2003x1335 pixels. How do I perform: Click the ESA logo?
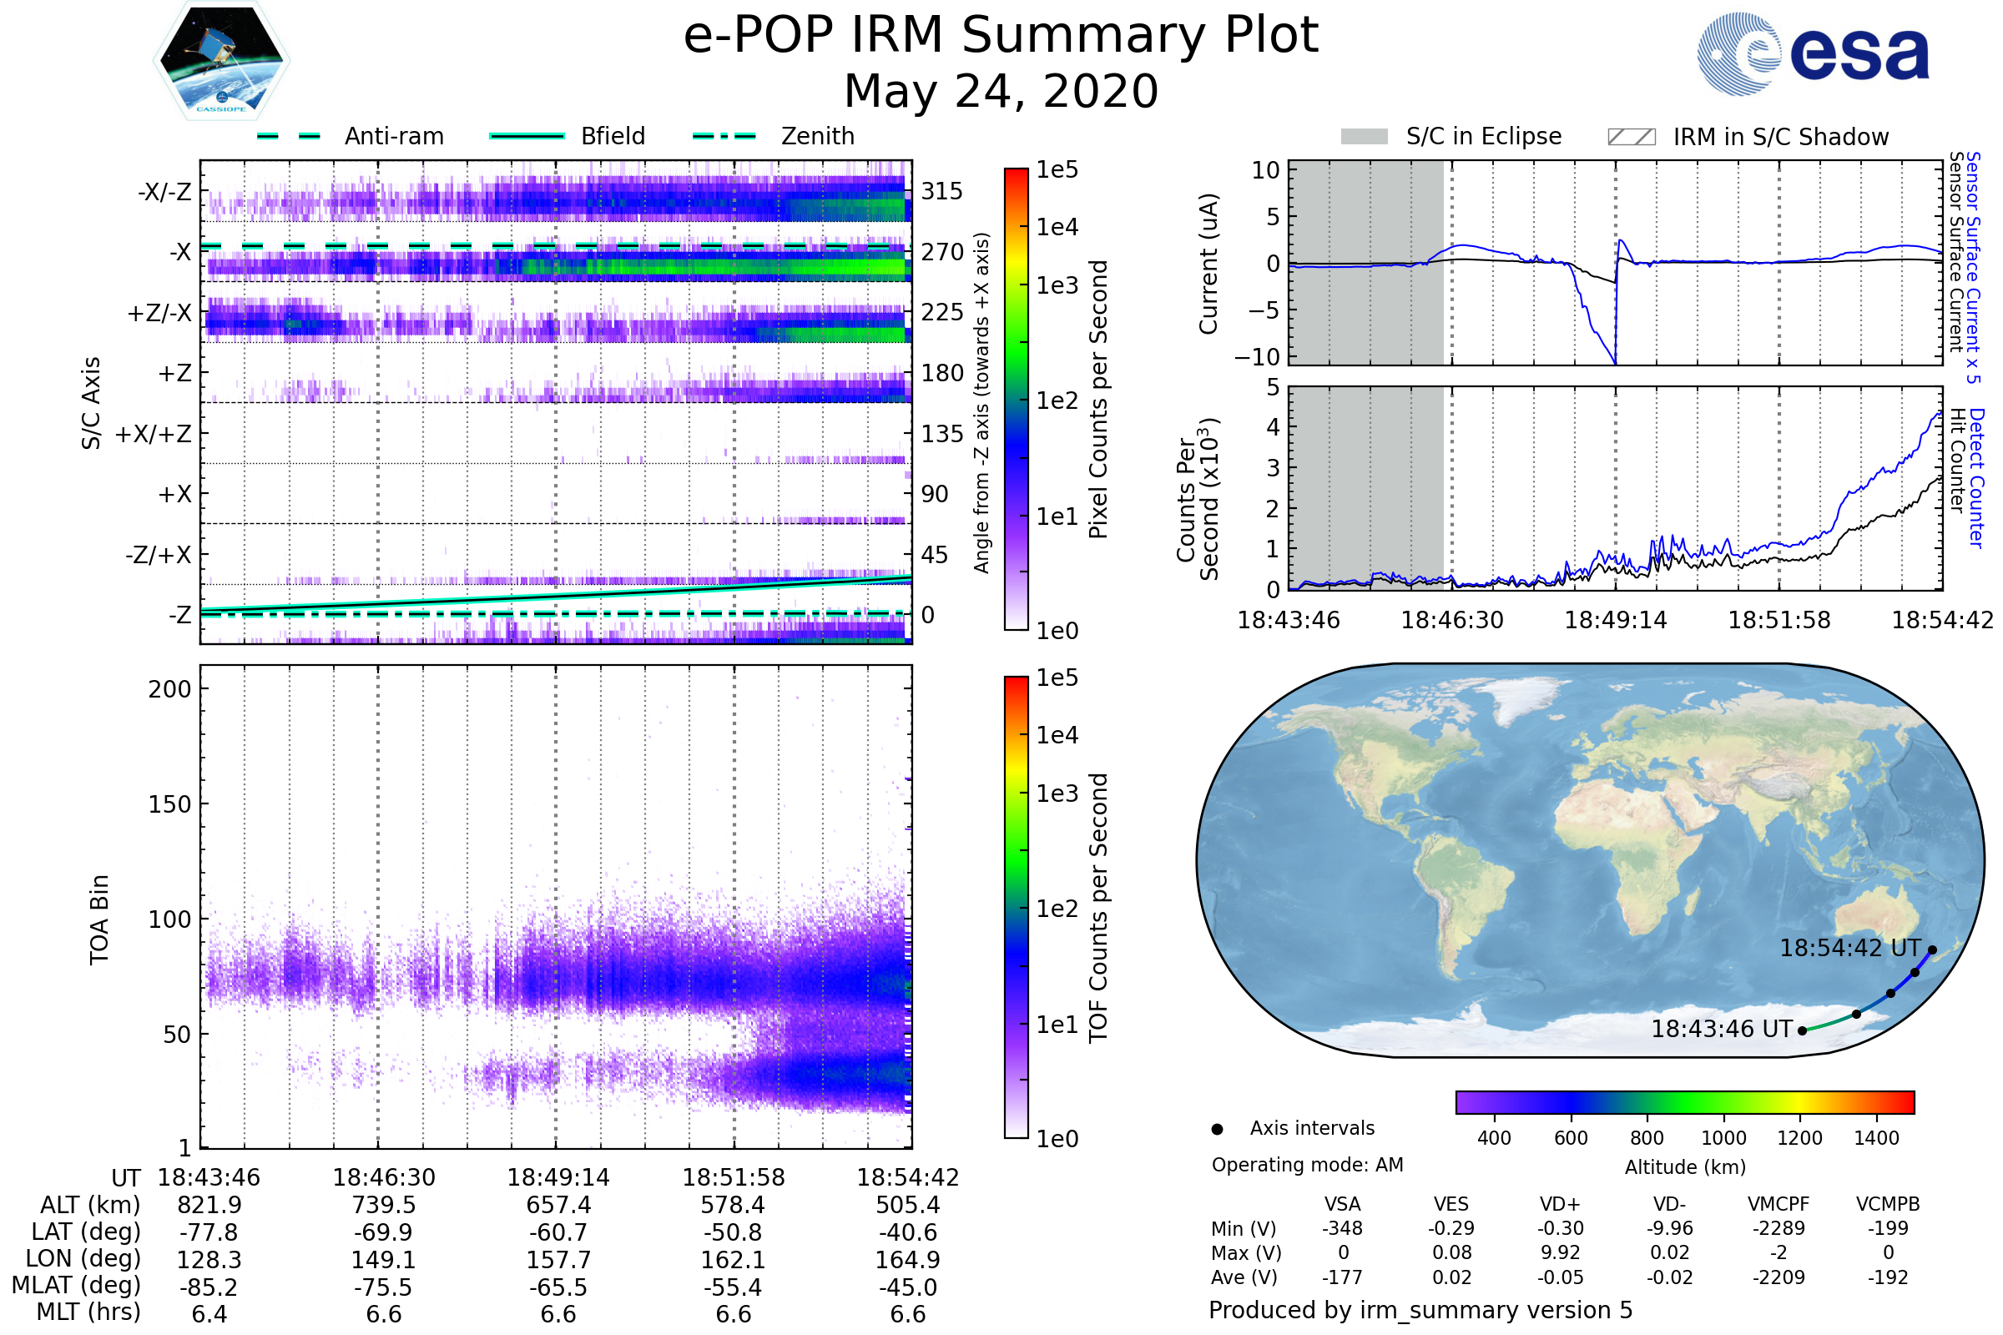pos(1812,53)
